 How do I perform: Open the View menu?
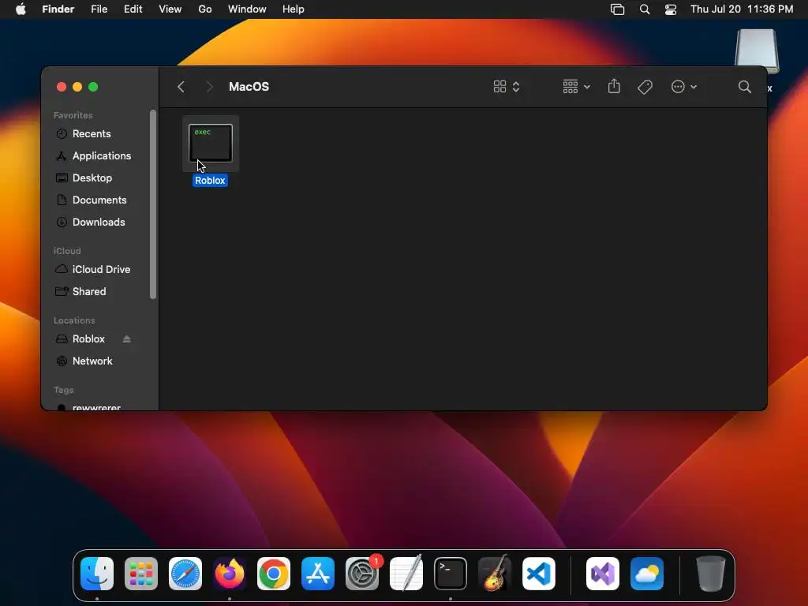coord(170,9)
